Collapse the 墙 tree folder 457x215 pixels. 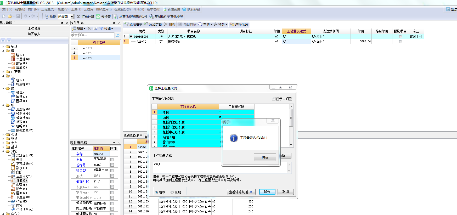pos(3,51)
